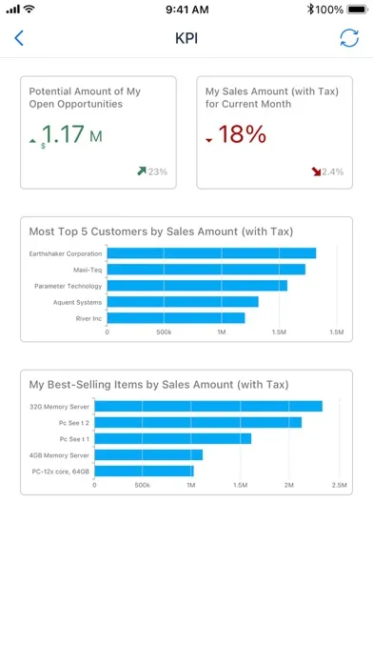Select the 32G Memory Server bar
The image size is (373, 663).
click(208, 406)
